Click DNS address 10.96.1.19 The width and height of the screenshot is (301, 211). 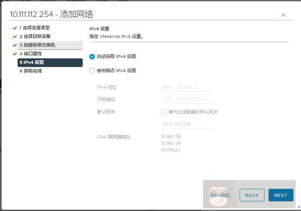pos(170,143)
